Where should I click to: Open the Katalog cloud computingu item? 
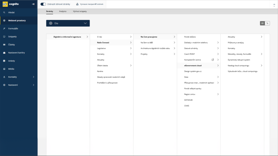[238, 65]
